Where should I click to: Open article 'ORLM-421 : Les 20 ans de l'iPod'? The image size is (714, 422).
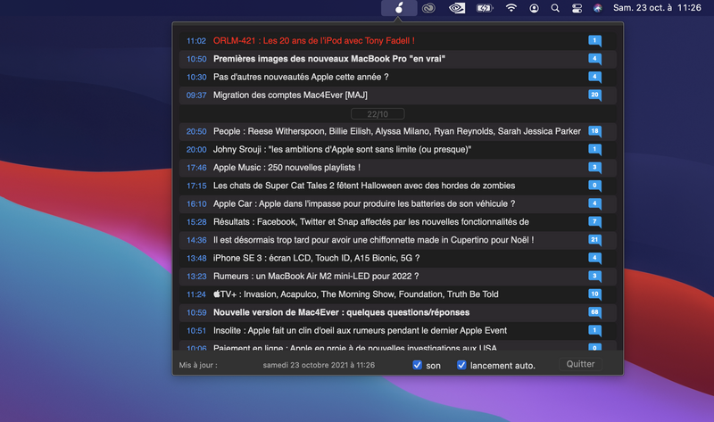pos(314,40)
